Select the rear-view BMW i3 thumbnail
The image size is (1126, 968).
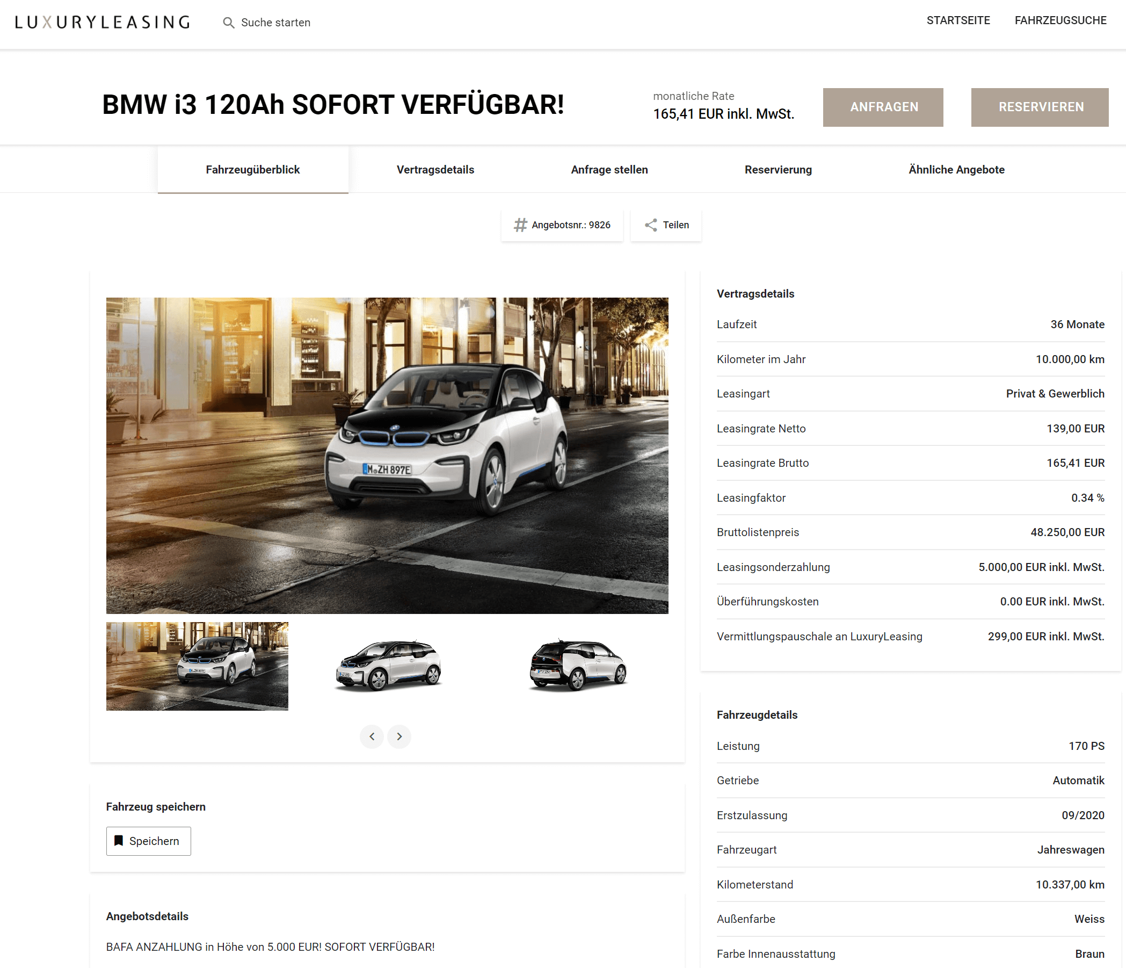[578, 666]
